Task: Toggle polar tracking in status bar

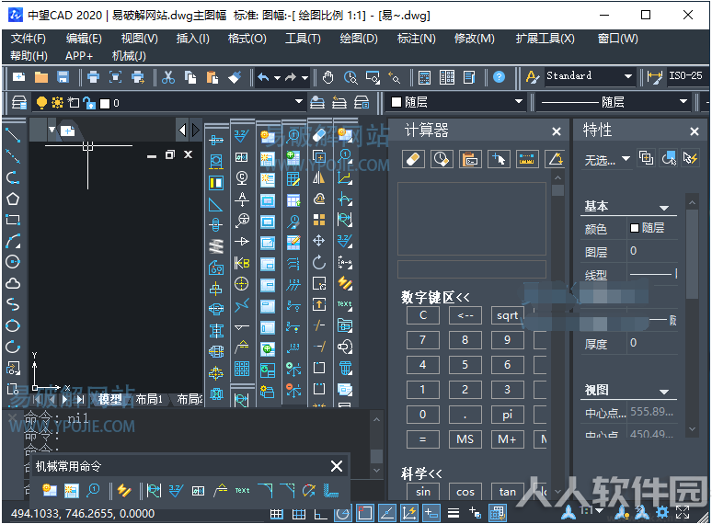Action: click(x=343, y=514)
